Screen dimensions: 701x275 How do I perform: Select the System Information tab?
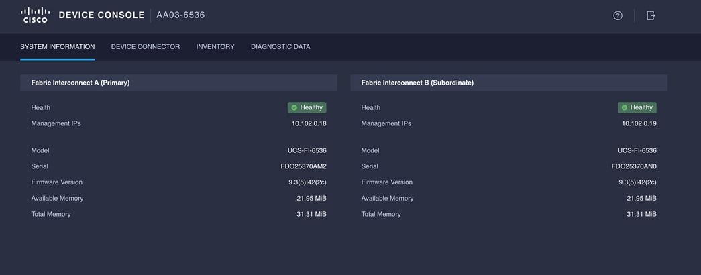click(x=57, y=46)
